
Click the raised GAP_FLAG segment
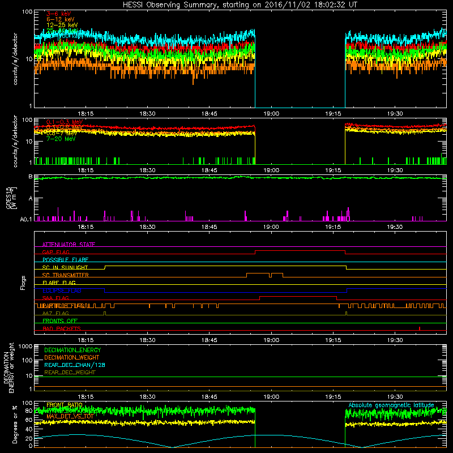pyautogui.click(x=300, y=251)
